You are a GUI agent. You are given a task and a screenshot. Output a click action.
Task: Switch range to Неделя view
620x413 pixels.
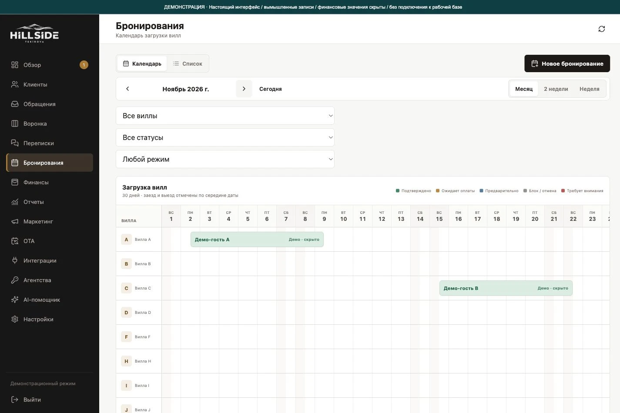point(590,89)
